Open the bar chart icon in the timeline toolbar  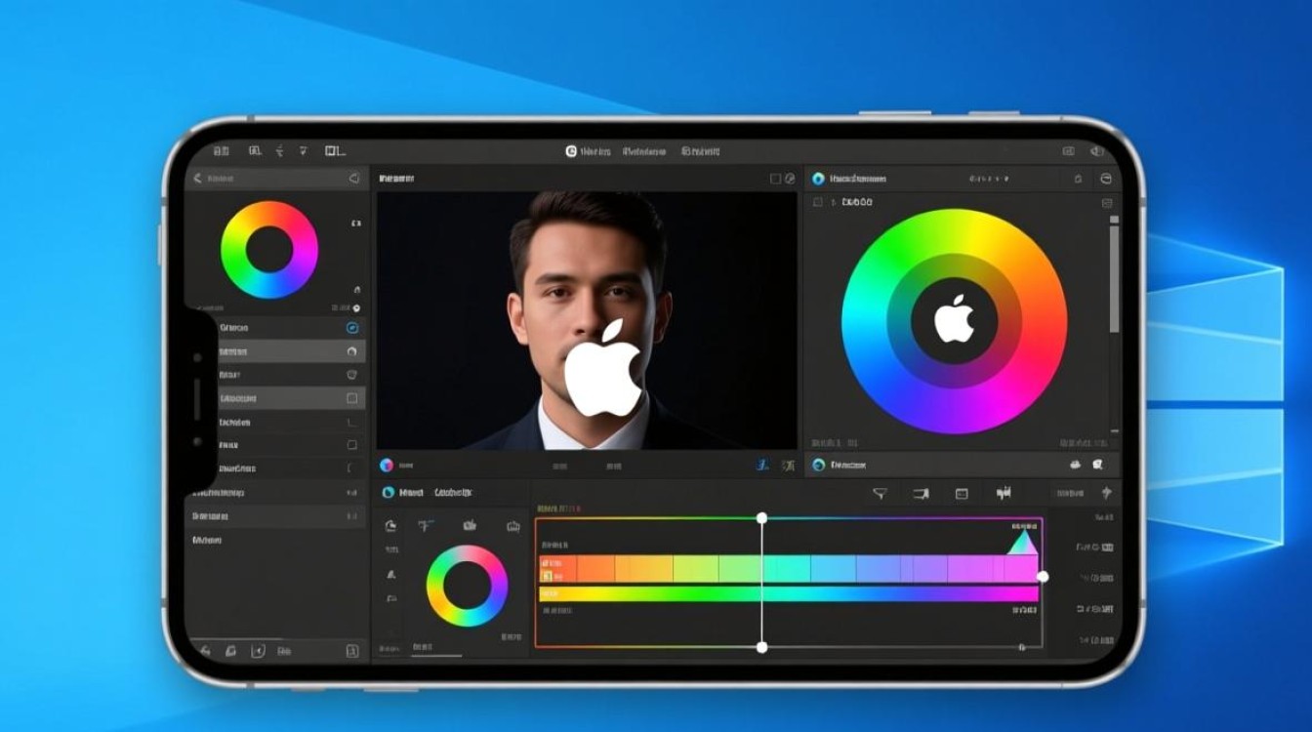tap(1003, 494)
